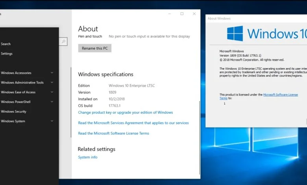Open Software License Terms link in Settings
This screenshot has height=185, width=307.
[x=113, y=133]
